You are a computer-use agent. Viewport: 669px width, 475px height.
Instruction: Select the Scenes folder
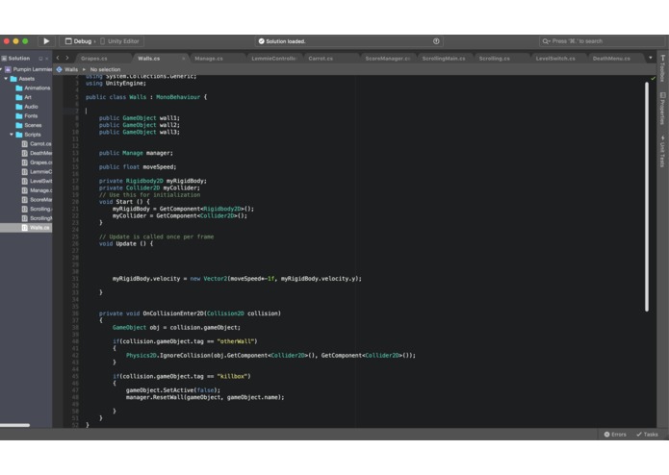33,125
